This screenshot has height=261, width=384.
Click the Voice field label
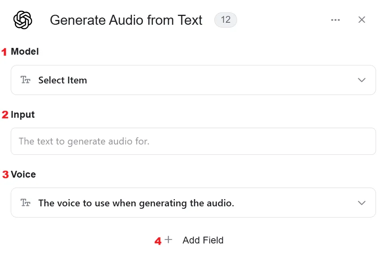point(23,174)
